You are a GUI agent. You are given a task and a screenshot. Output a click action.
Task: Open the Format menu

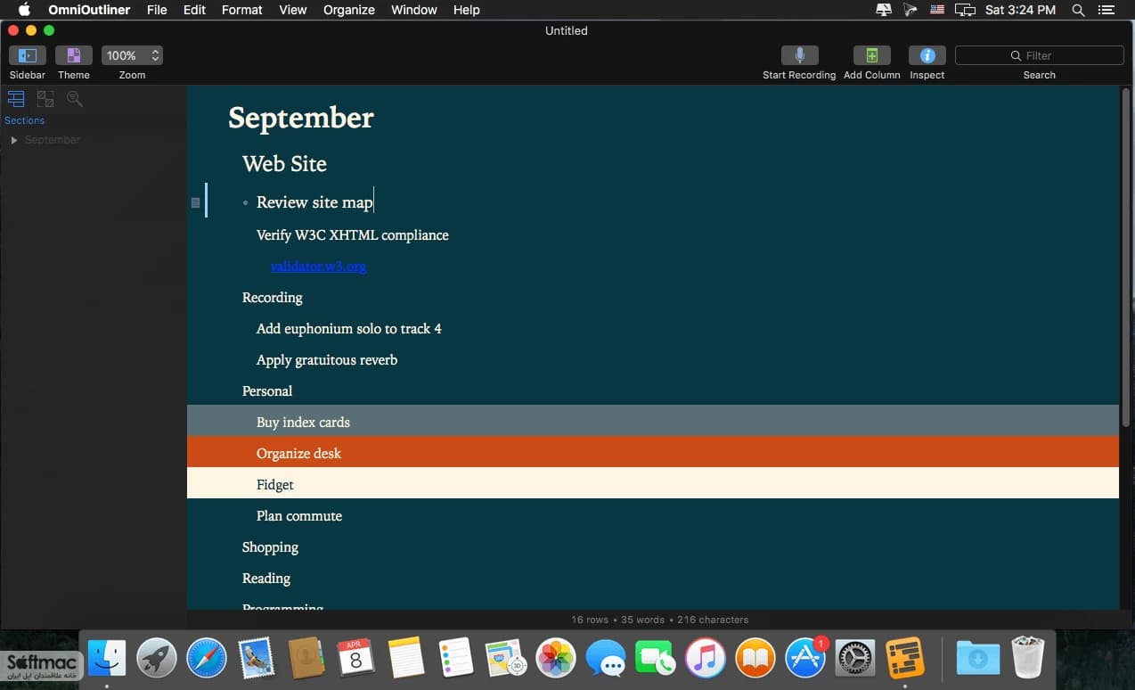click(242, 10)
